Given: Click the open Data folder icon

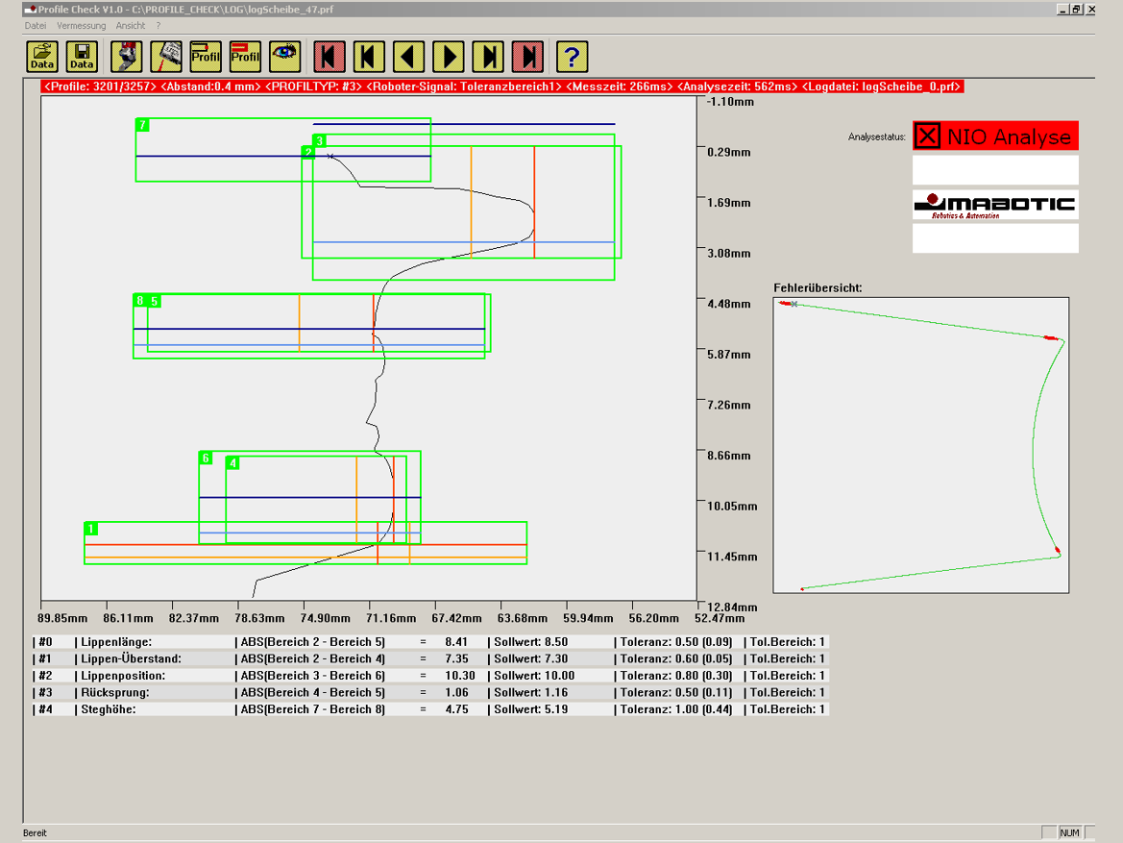Looking at the screenshot, I should click(42, 57).
